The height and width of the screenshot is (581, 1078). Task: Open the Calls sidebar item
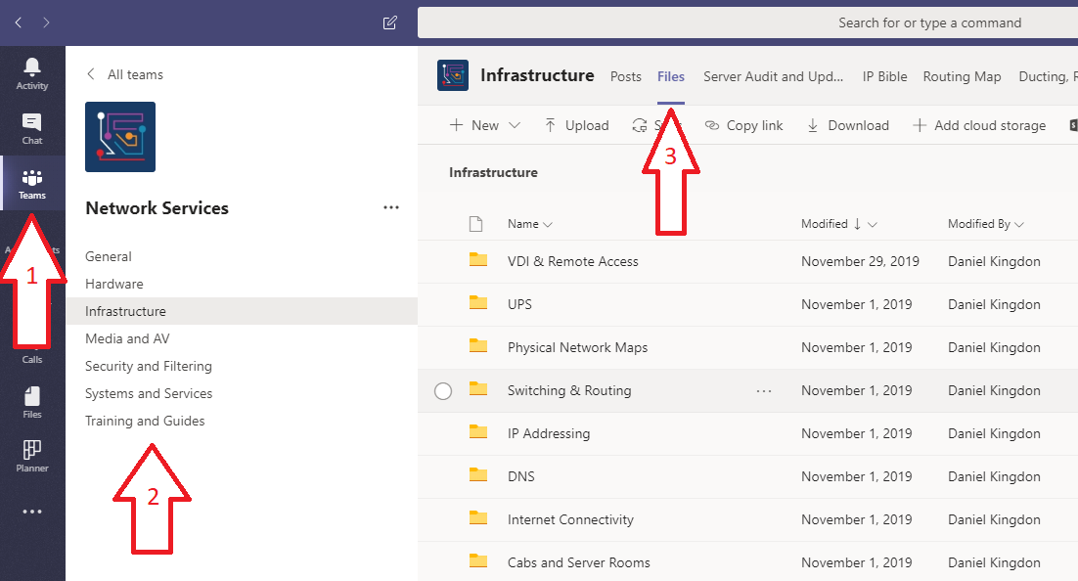point(32,359)
